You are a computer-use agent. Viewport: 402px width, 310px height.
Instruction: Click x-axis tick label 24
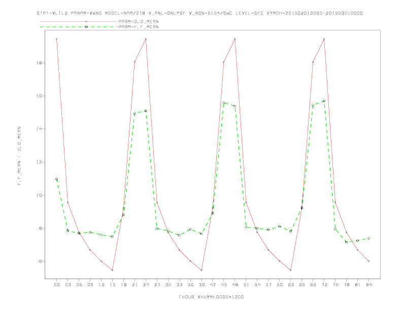[x=146, y=285]
